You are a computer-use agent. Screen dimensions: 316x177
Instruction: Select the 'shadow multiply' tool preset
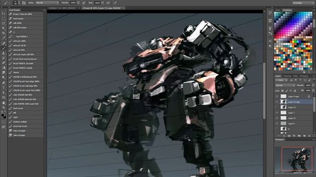[x=26, y=122]
